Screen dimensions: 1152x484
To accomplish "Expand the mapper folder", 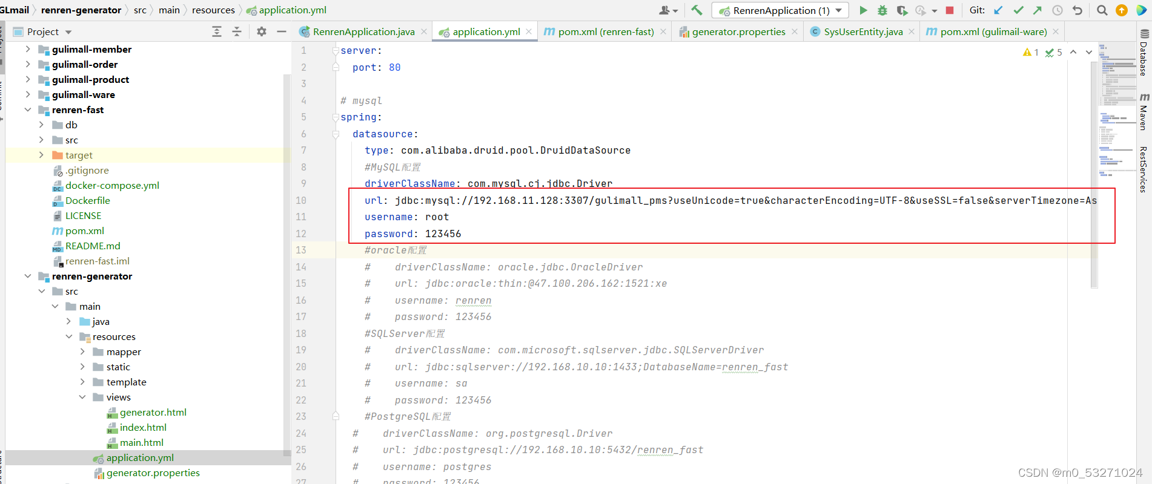I will (82, 352).
